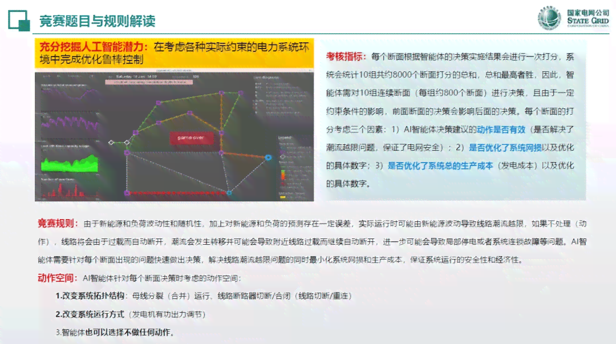Click the text '统会统计10组共约8000个断面打分的总和'
This screenshot has height=344, width=616.
tap(402, 75)
